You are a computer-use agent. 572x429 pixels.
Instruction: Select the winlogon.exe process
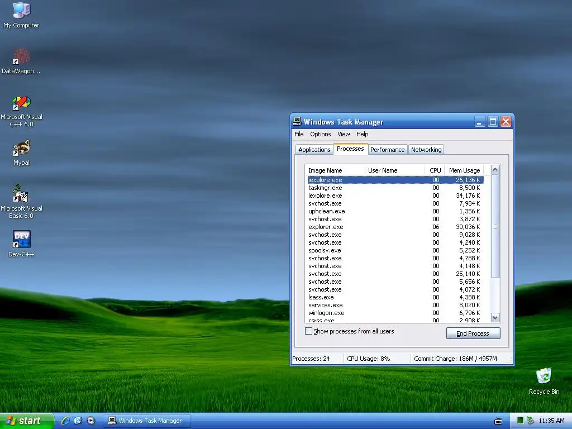[395, 313]
